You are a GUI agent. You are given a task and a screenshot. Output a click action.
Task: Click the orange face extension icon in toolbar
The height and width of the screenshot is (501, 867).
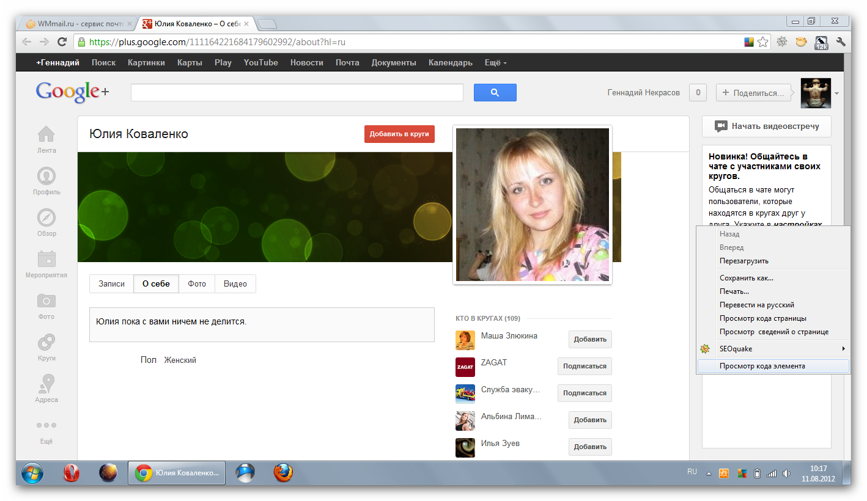coord(801,42)
